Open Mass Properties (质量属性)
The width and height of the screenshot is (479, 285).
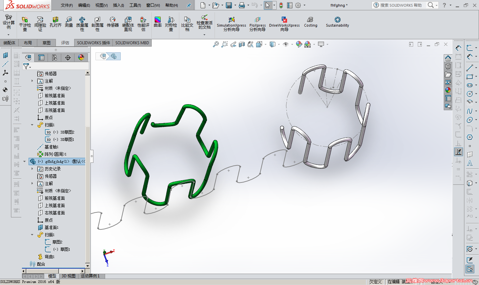click(82, 24)
